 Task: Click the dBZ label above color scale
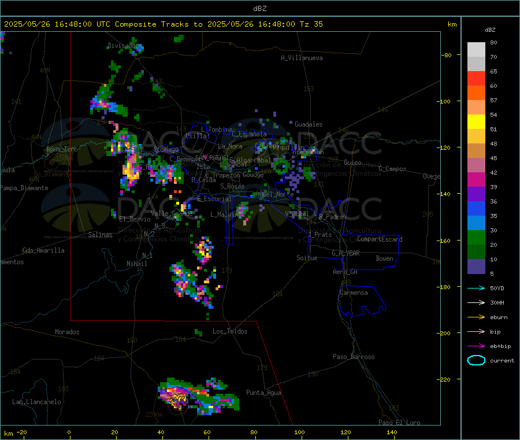tap(490, 30)
